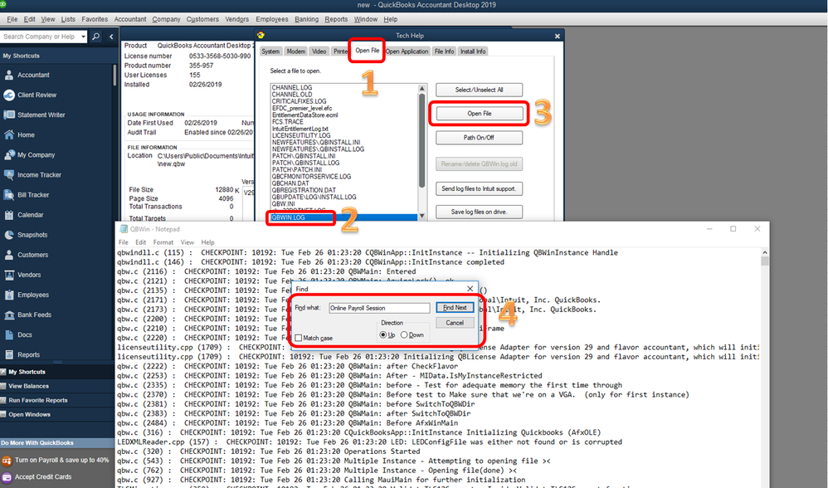Open the Edit menu in Notepad
The width and height of the screenshot is (828, 488).
coord(140,242)
